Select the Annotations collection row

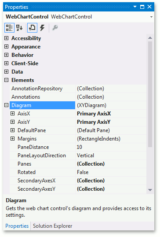point(78,97)
